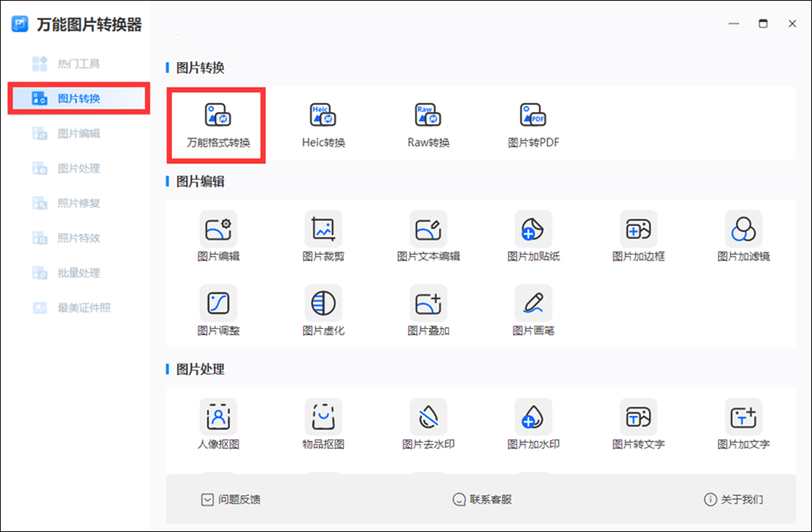Open the 图片虚化 blur tool
This screenshot has width=812, height=532.
(x=322, y=309)
